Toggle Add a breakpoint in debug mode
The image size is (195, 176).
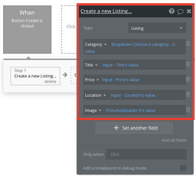click(x=183, y=168)
